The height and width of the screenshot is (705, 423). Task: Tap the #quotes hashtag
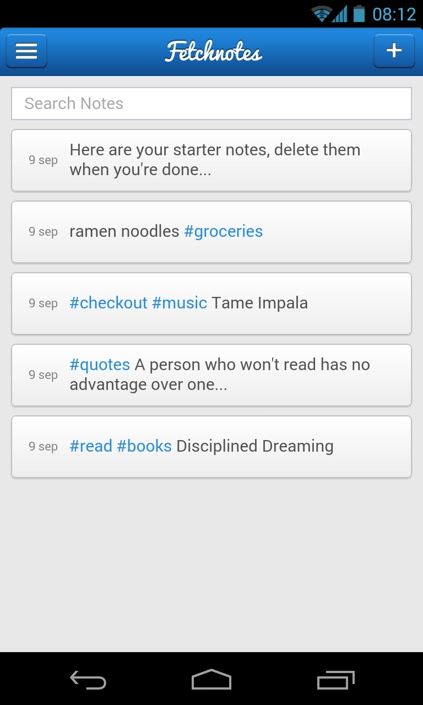[100, 365]
